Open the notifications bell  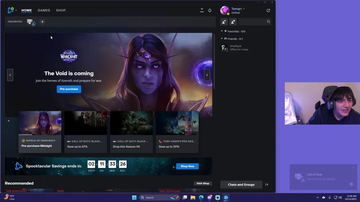(210, 10)
